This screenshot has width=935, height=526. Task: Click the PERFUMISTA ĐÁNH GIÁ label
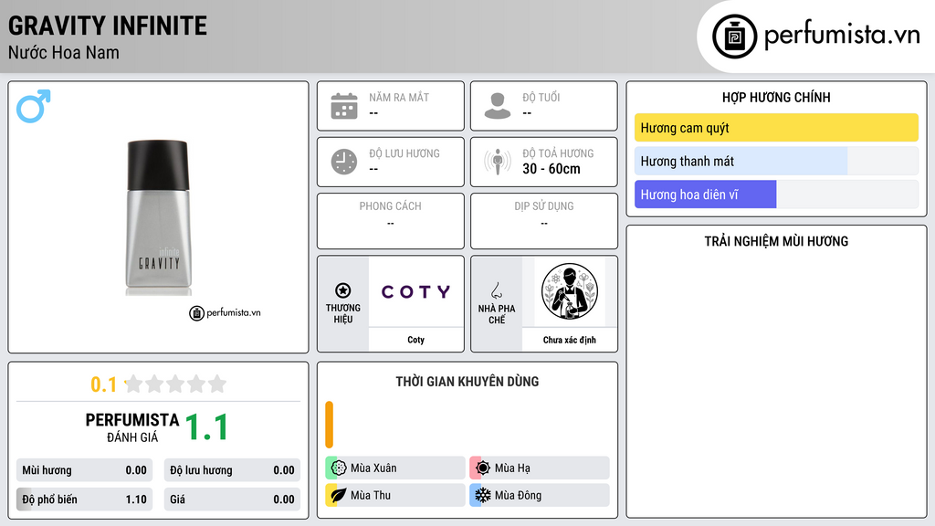coord(132,427)
